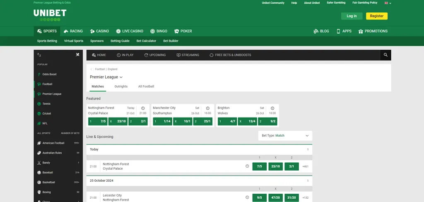The image size is (424, 202).
Task: Open the Virtual Sports link
Action: coord(74,41)
